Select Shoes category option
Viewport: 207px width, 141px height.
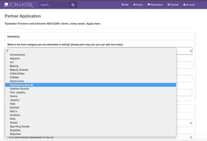coord(91,123)
